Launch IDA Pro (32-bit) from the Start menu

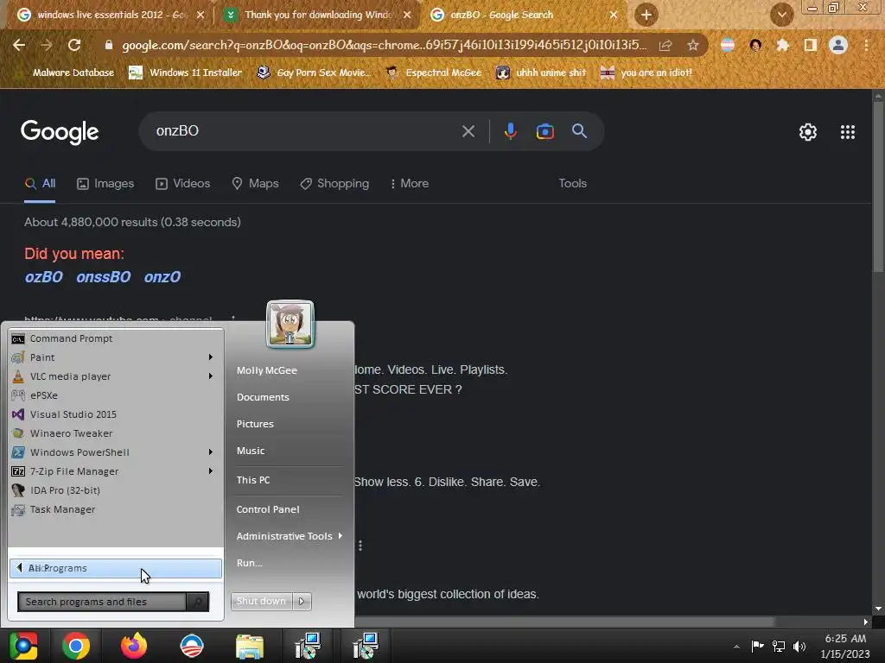coord(116,490)
